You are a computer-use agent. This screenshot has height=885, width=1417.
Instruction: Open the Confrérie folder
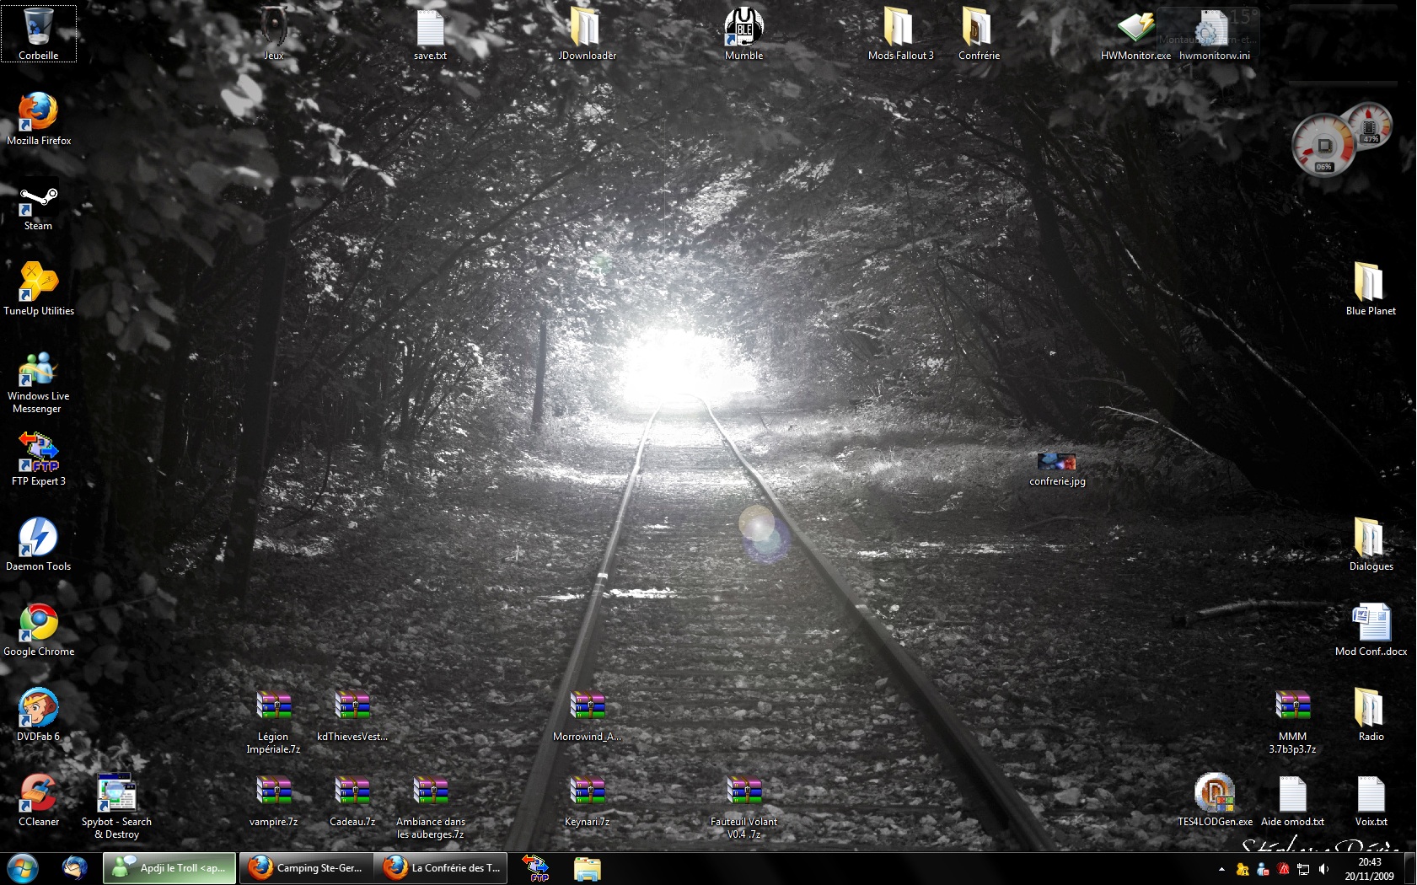[x=979, y=34]
